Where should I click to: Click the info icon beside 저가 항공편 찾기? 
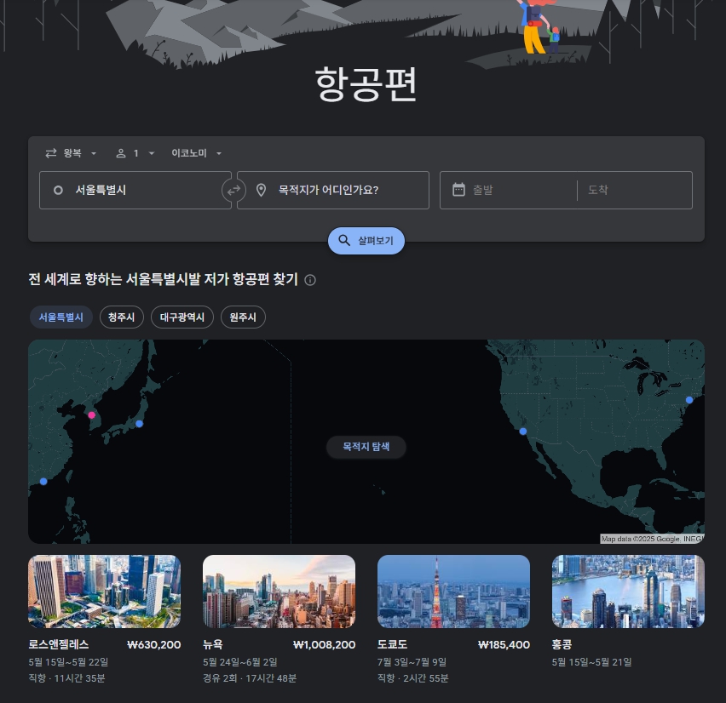click(310, 280)
